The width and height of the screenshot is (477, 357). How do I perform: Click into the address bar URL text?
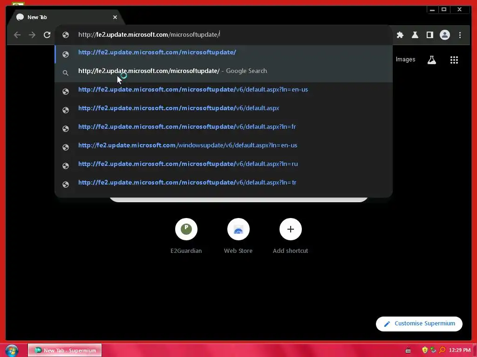click(x=149, y=34)
